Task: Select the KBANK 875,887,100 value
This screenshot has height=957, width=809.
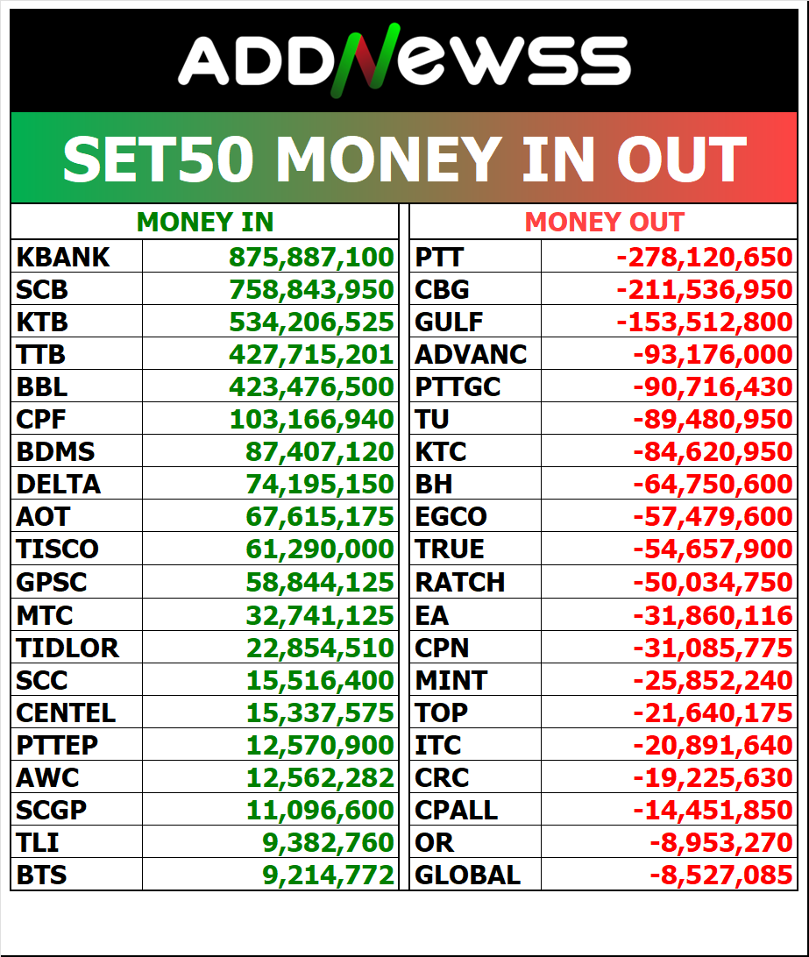Action: [311, 257]
